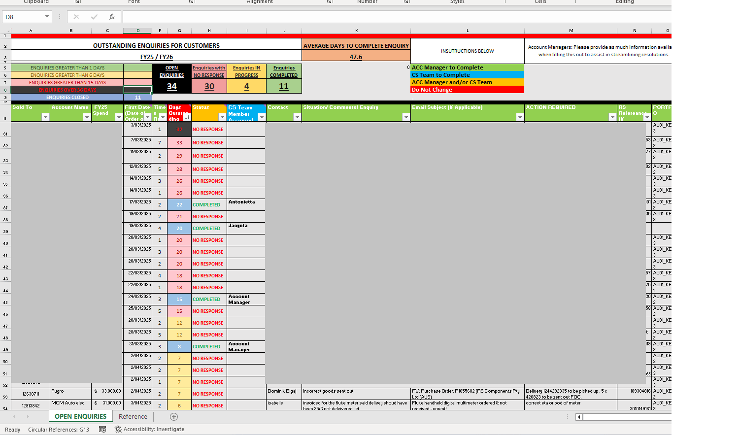Select the Do Not Change legend cell
The height and width of the screenshot is (435, 739).
(468, 90)
